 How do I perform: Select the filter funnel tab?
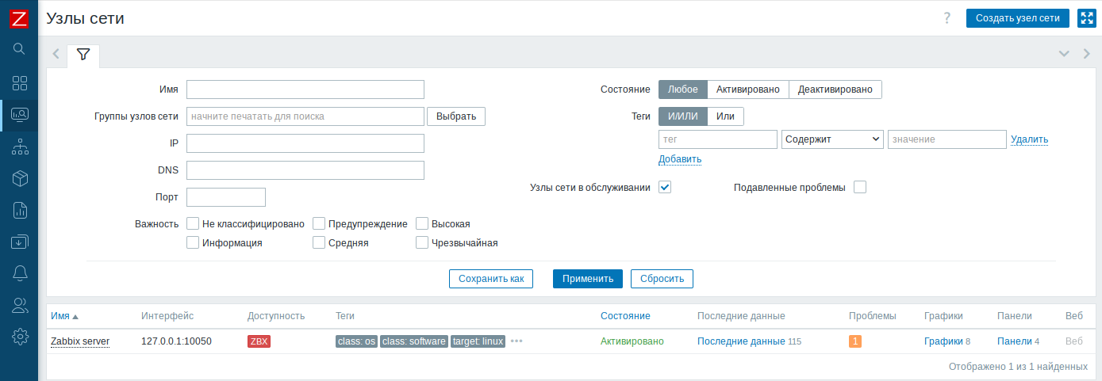tap(83, 55)
